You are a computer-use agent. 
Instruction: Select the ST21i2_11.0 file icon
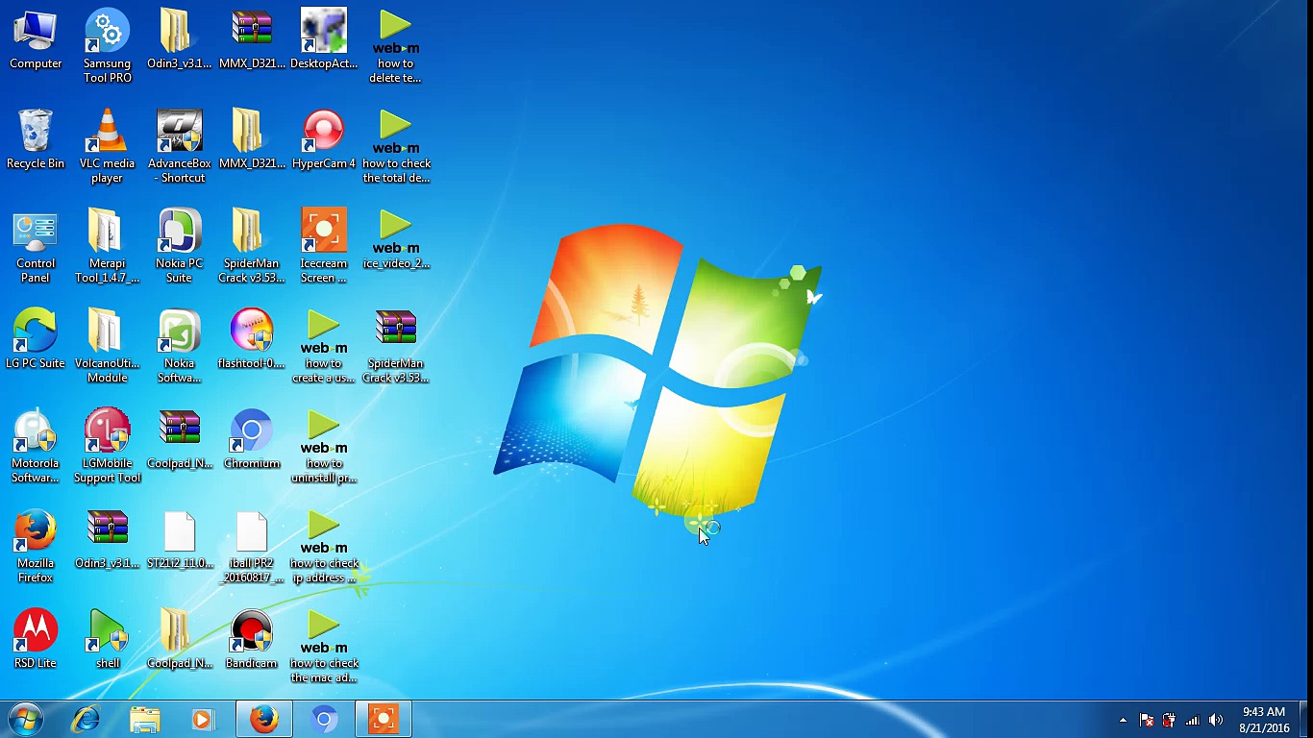coord(180,540)
